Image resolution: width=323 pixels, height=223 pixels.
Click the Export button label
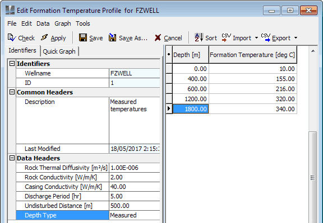click(x=281, y=38)
